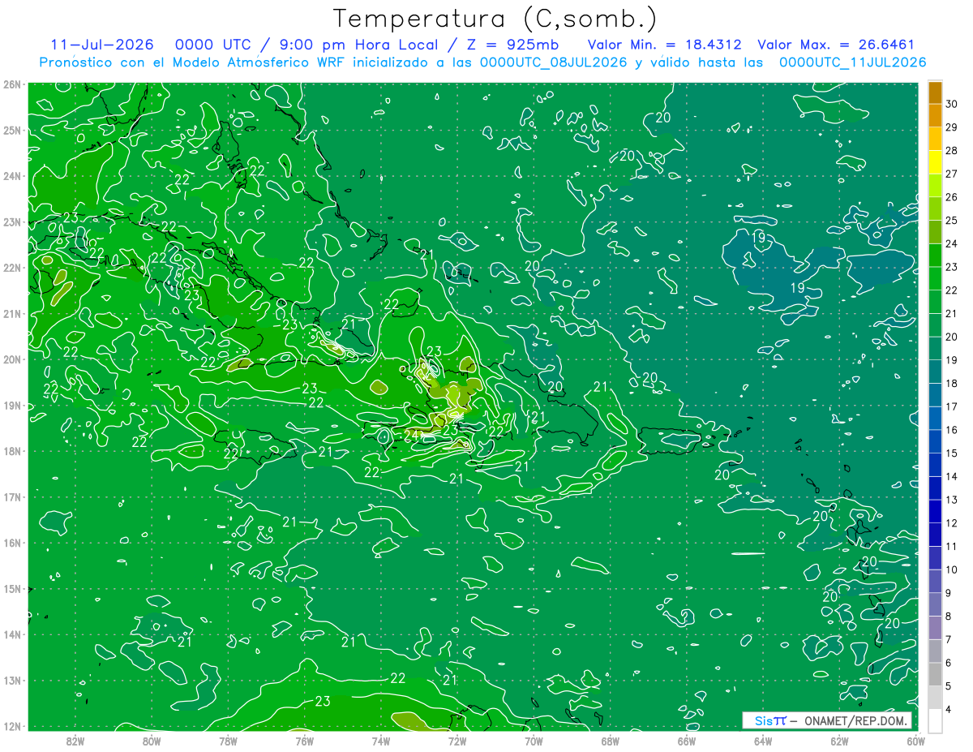
Task: Click the "76W" longitude axis label
Action: [304, 741]
